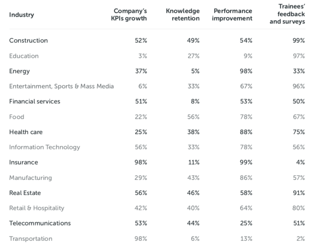Click the Real Estate row label
Screen dimensions: 324x245
[25, 193]
